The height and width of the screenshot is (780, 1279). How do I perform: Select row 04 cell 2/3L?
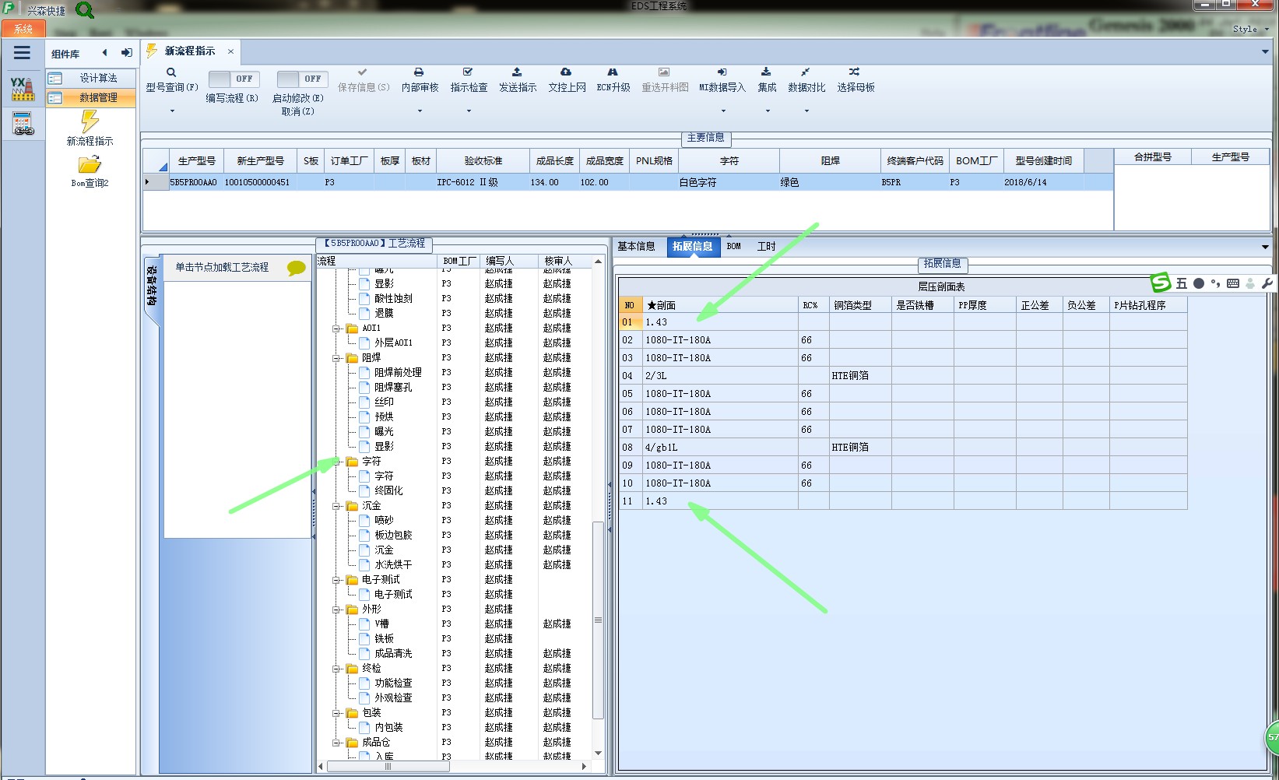point(720,376)
